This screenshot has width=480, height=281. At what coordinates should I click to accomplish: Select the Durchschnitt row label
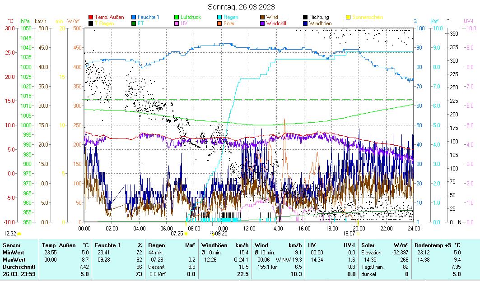[17, 267]
